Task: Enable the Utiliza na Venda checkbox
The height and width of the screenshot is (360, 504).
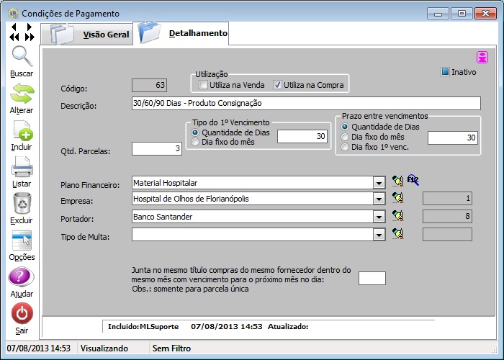Action: [x=203, y=85]
